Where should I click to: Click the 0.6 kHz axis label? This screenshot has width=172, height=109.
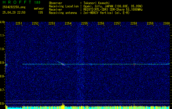(2, 104)
